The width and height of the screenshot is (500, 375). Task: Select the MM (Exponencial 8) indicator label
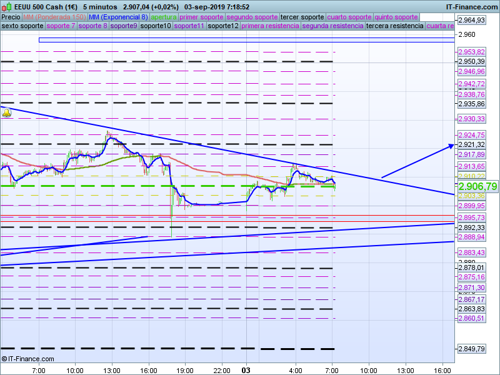point(118,17)
